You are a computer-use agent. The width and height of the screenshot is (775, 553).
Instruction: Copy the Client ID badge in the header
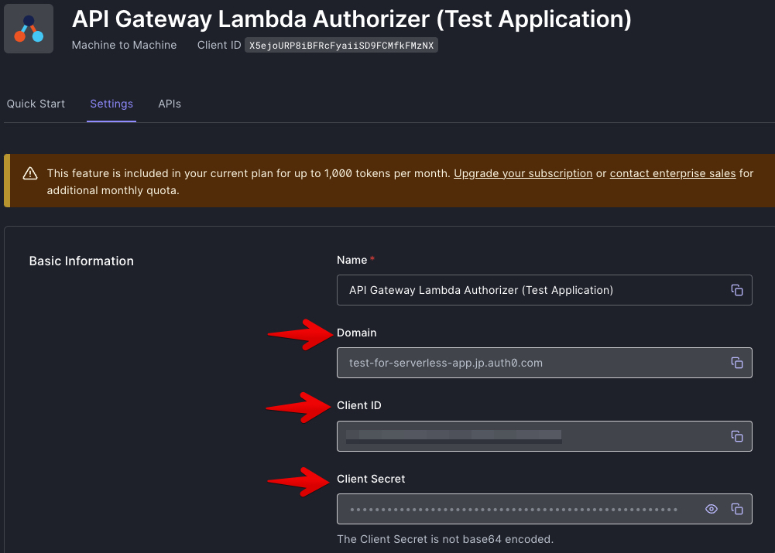[x=341, y=44]
